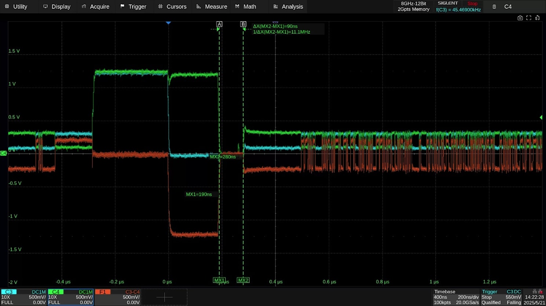Click the C4 ground level indicator at left edge
This screenshot has height=306, width=546.
(x=3, y=153)
